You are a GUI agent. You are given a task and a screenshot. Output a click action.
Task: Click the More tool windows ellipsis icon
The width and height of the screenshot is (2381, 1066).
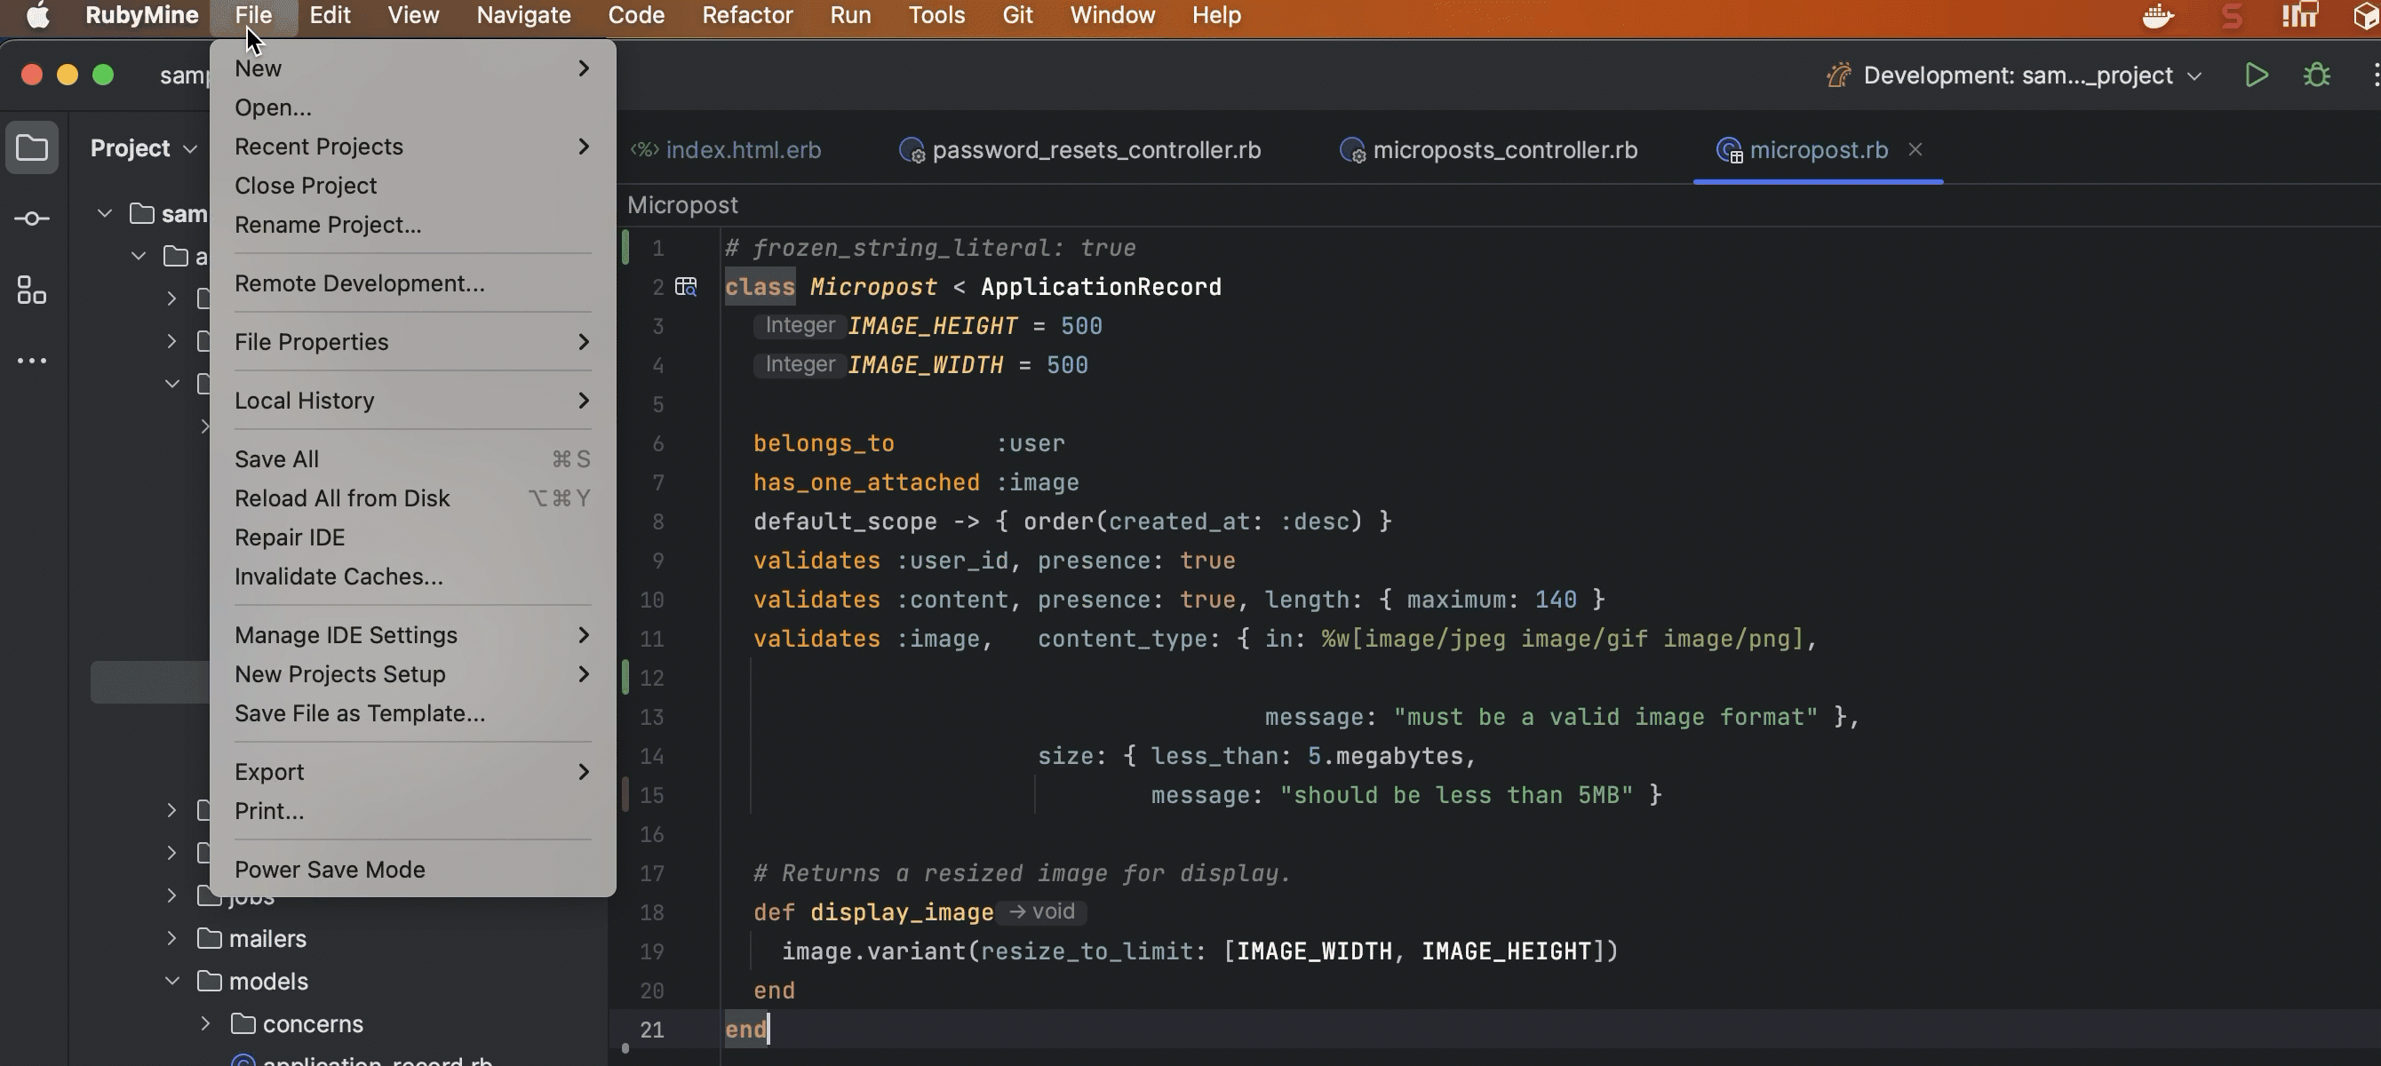pos(32,361)
